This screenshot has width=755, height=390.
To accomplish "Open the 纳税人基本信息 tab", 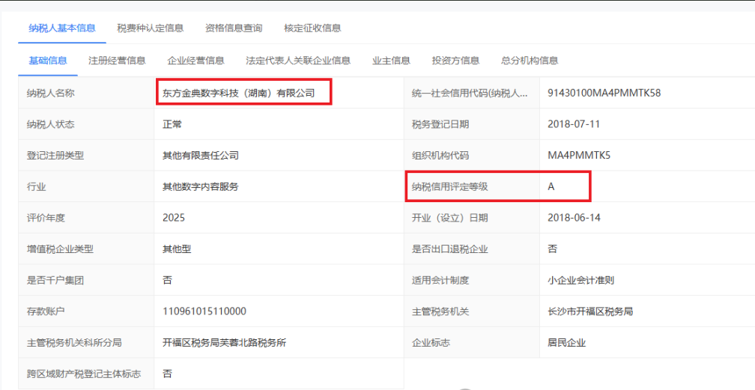I will [62, 28].
